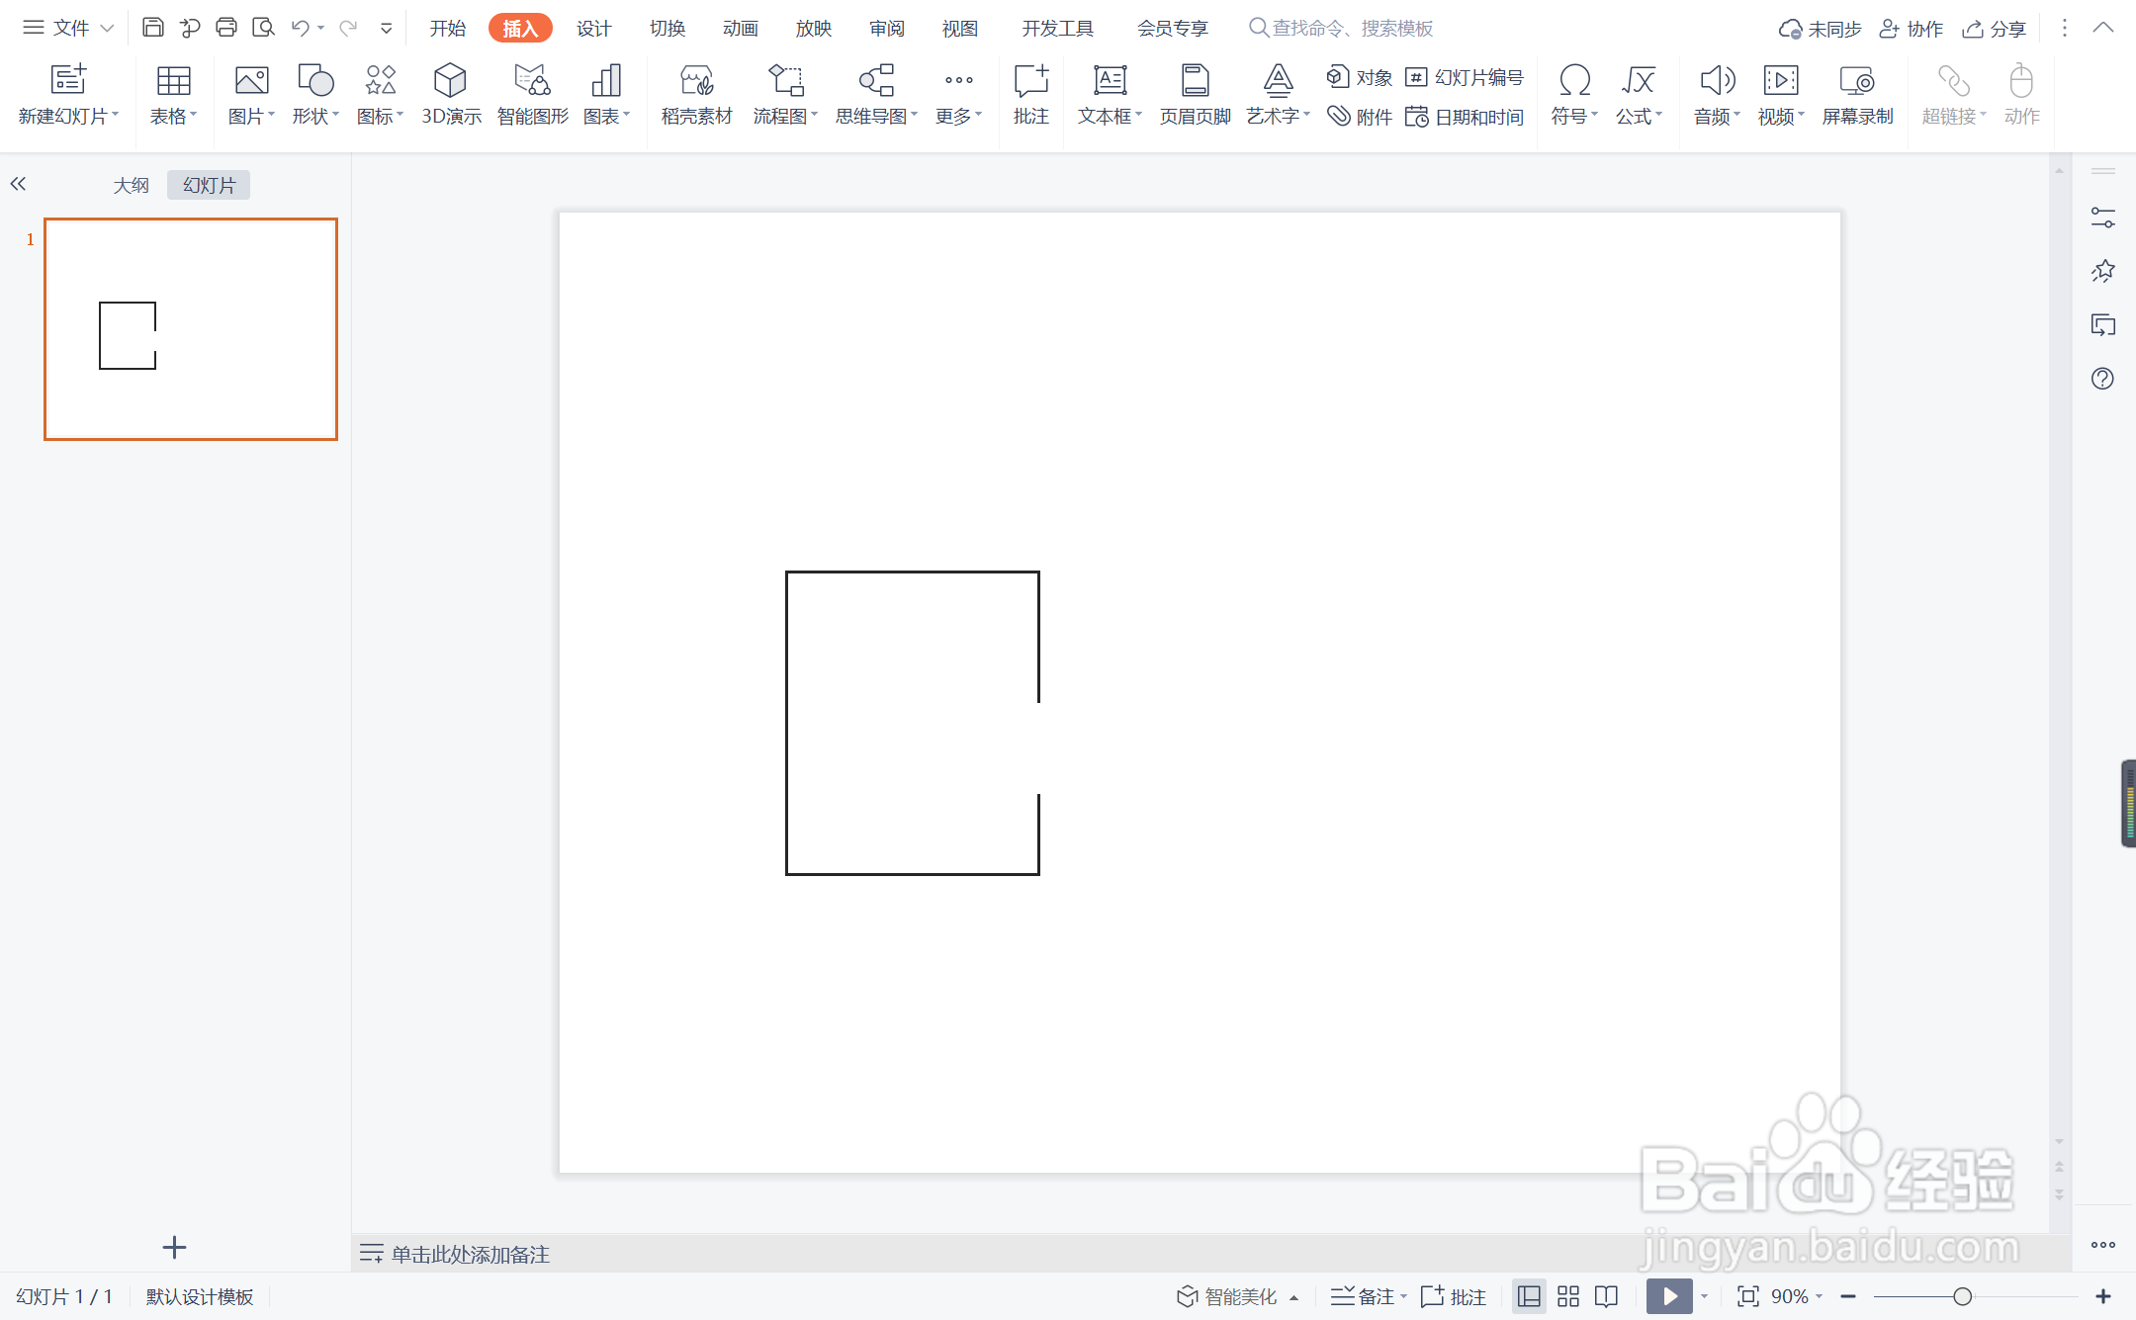This screenshot has height=1320, width=2136.
Task: Click the 图标 icons gallery button
Action: click(380, 81)
